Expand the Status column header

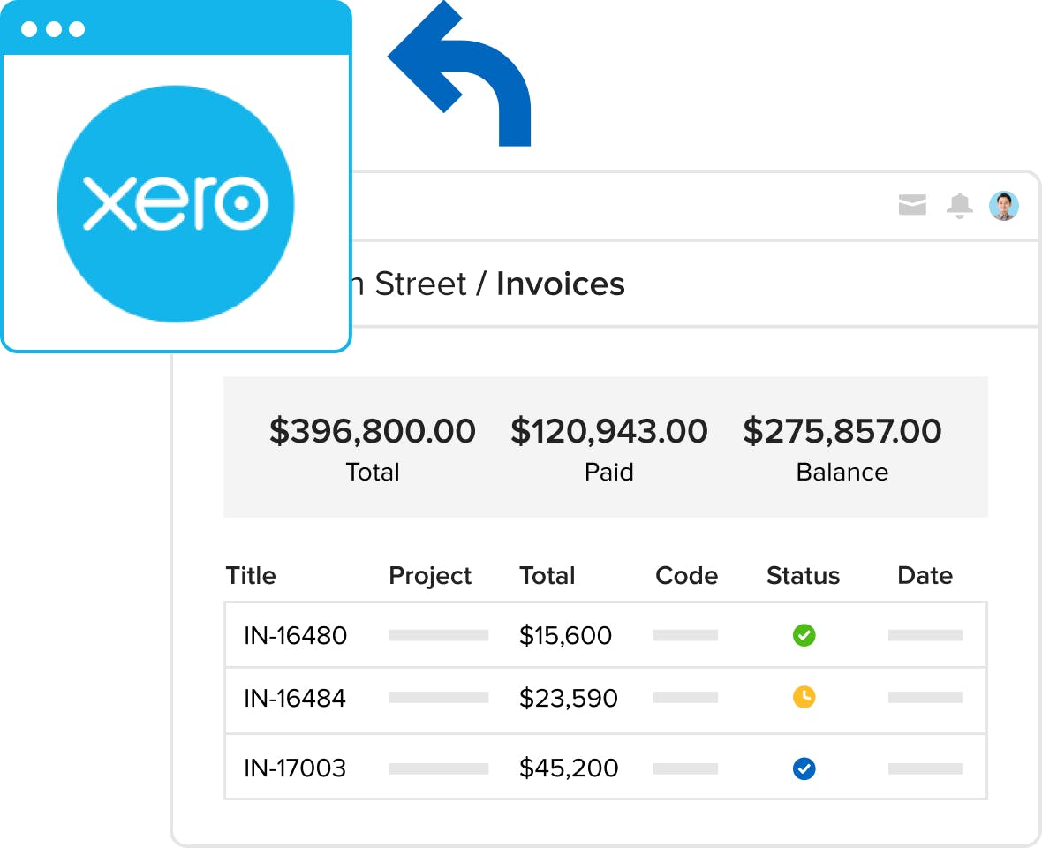(803, 576)
